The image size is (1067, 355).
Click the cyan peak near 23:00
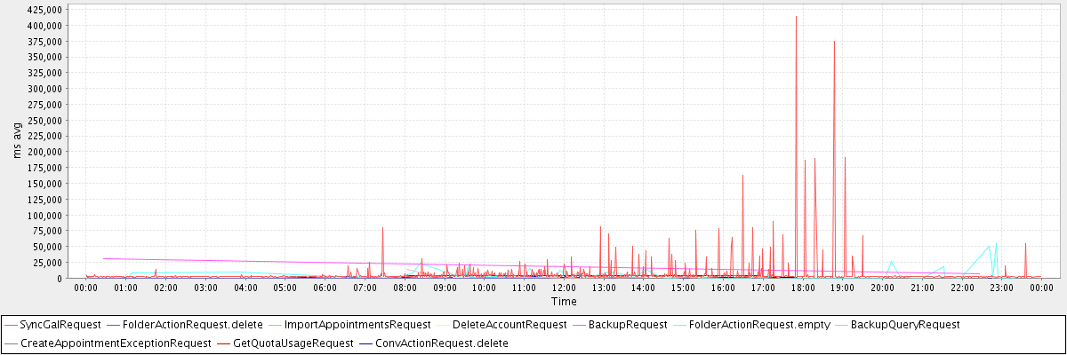point(996,242)
